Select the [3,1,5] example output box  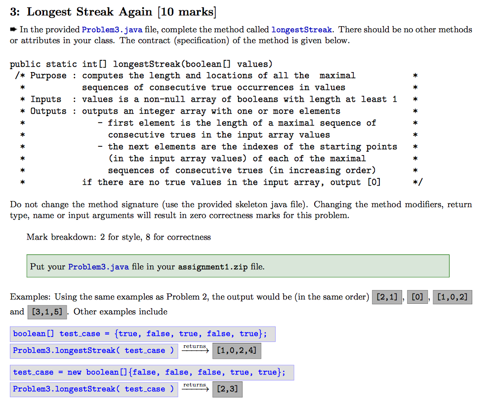pos(47,312)
